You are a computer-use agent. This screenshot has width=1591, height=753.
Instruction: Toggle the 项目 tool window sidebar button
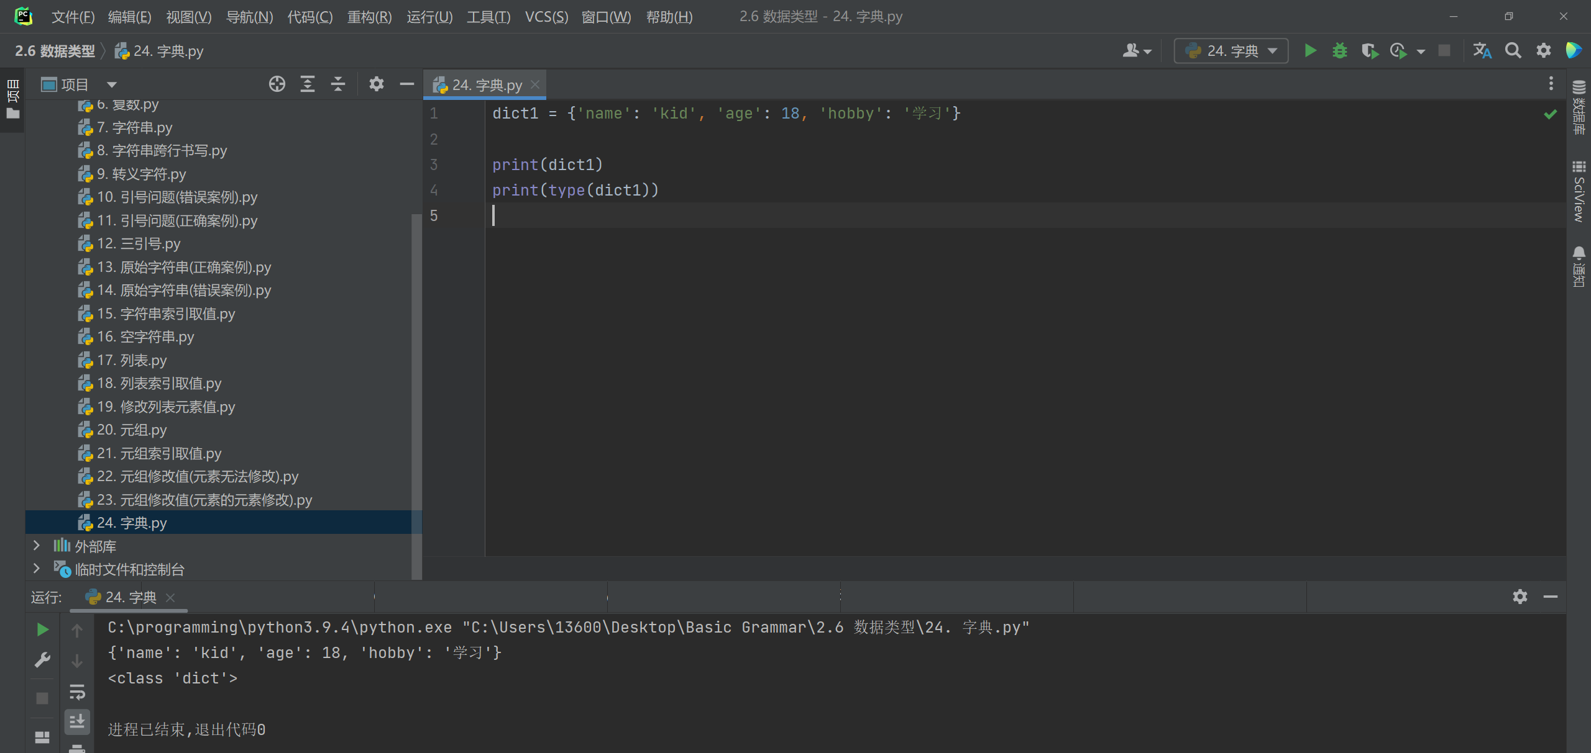(12, 99)
